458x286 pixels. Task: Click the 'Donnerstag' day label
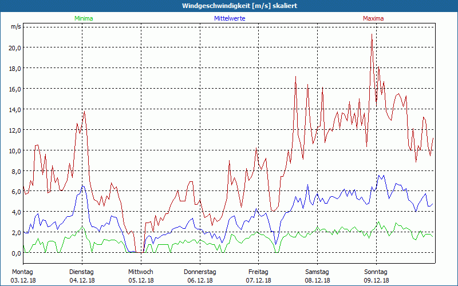coord(200,272)
